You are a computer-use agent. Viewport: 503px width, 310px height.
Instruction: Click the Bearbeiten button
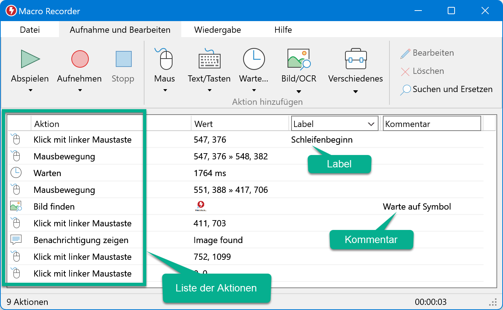[x=427, y=53]
